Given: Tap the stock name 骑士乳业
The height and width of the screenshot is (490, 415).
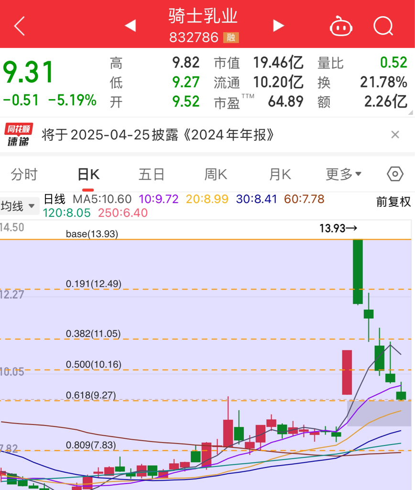Looking at the screenshot, I should tap(203, 16).
